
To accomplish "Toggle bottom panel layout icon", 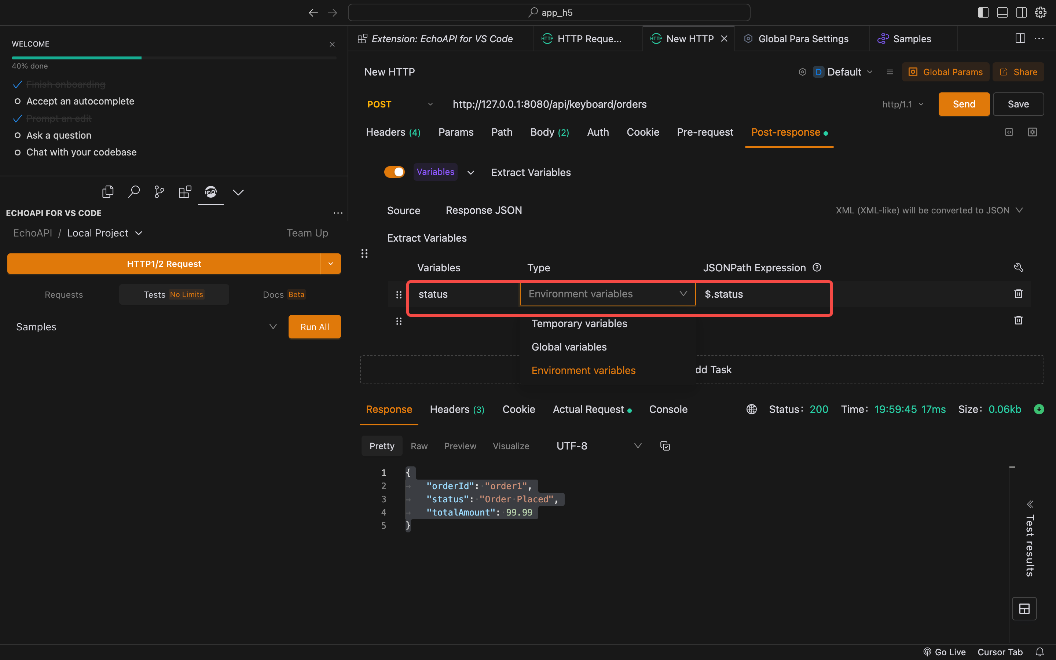I will click(1002, 13).
